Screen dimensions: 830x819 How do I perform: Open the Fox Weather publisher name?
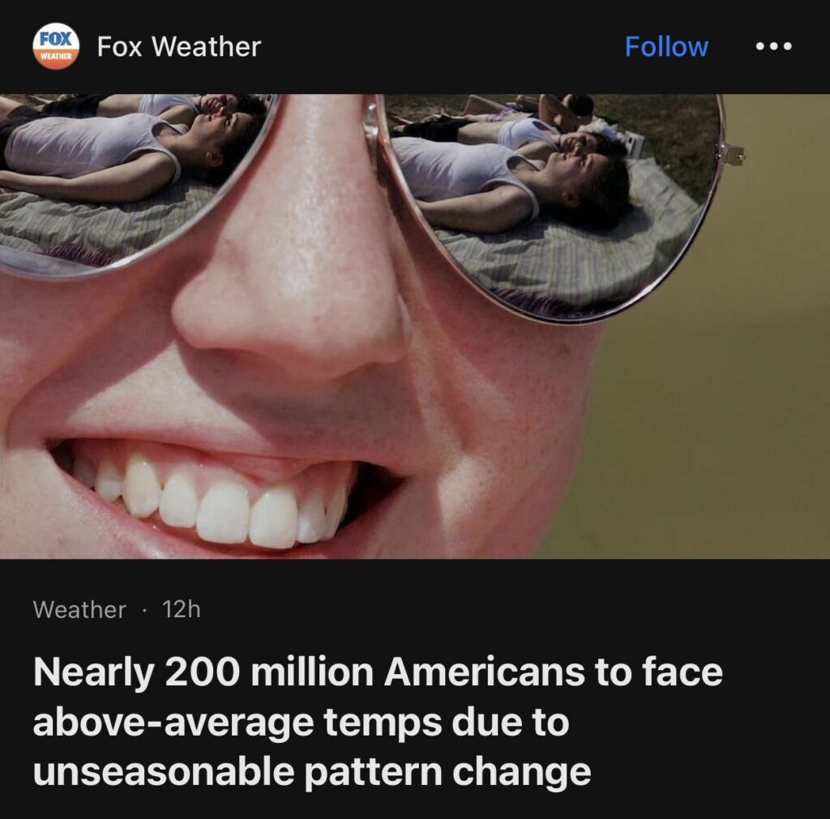pyautogui.click(x=179, y=46)
